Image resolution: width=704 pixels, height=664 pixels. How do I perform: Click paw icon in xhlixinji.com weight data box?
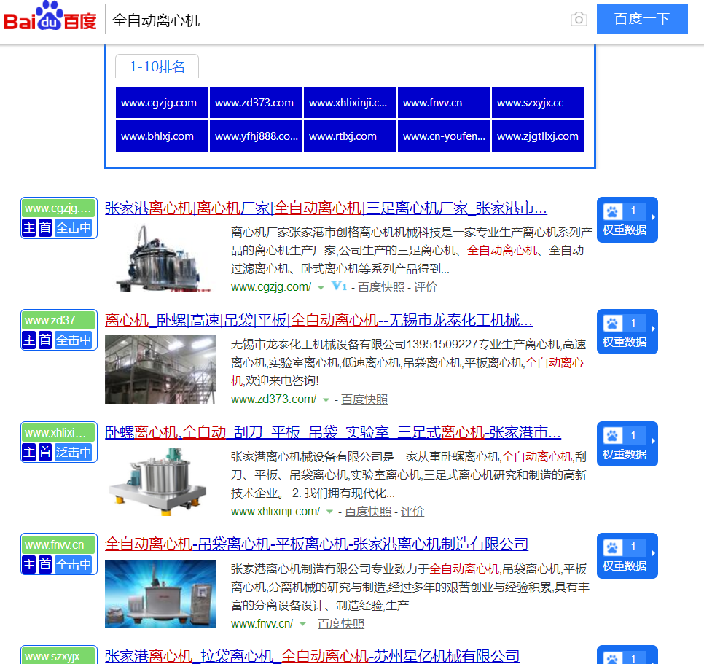pyautogui.click(x=612, y=435)
